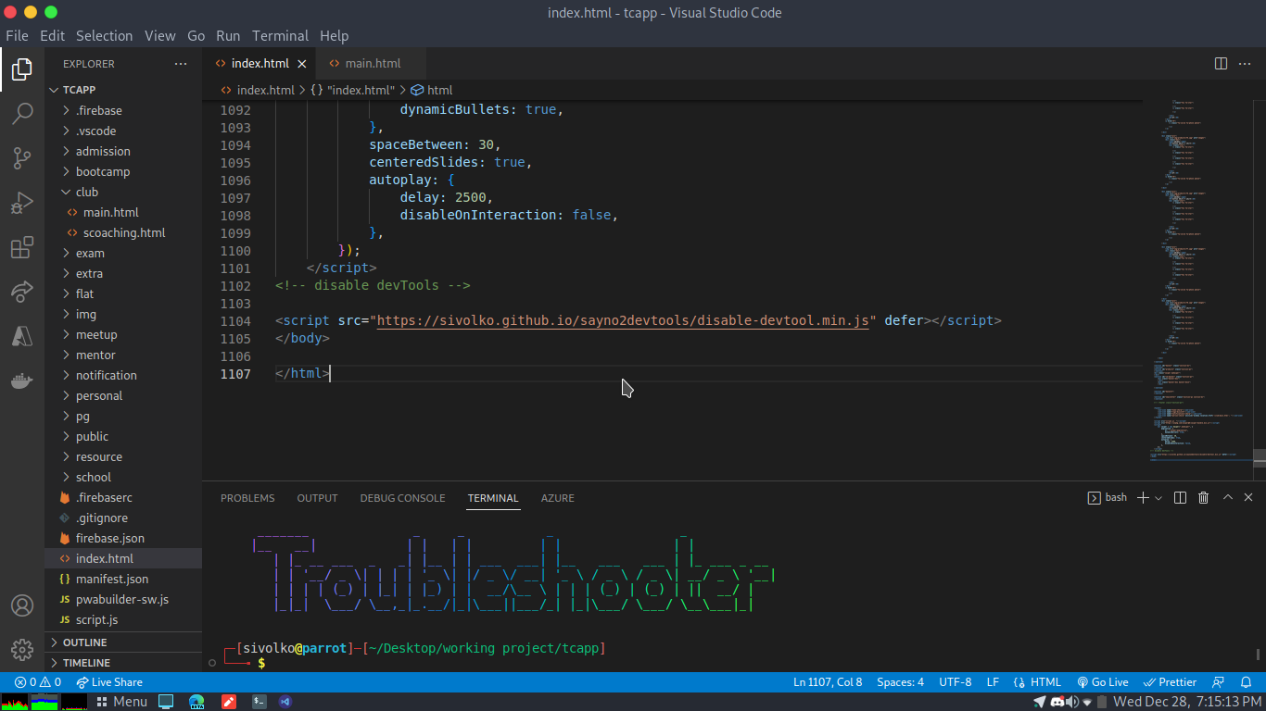
Task: Expand the bootcamp folder
Action: pyautogui.click(x=123, y=171)
